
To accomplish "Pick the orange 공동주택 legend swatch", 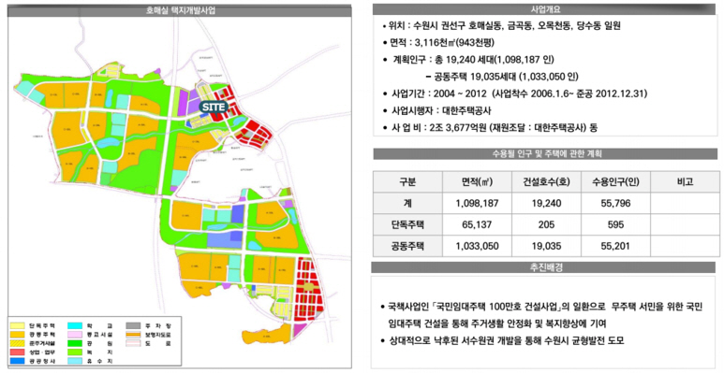I will (x=18, y=335).
